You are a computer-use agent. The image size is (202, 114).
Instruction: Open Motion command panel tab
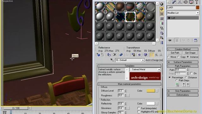pyautogui.click(x=186, y=2)
